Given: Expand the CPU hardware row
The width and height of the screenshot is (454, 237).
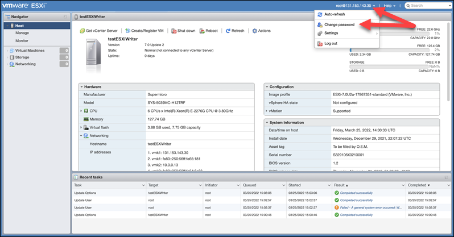Looking at the screenshot, I should pos(81,111).
